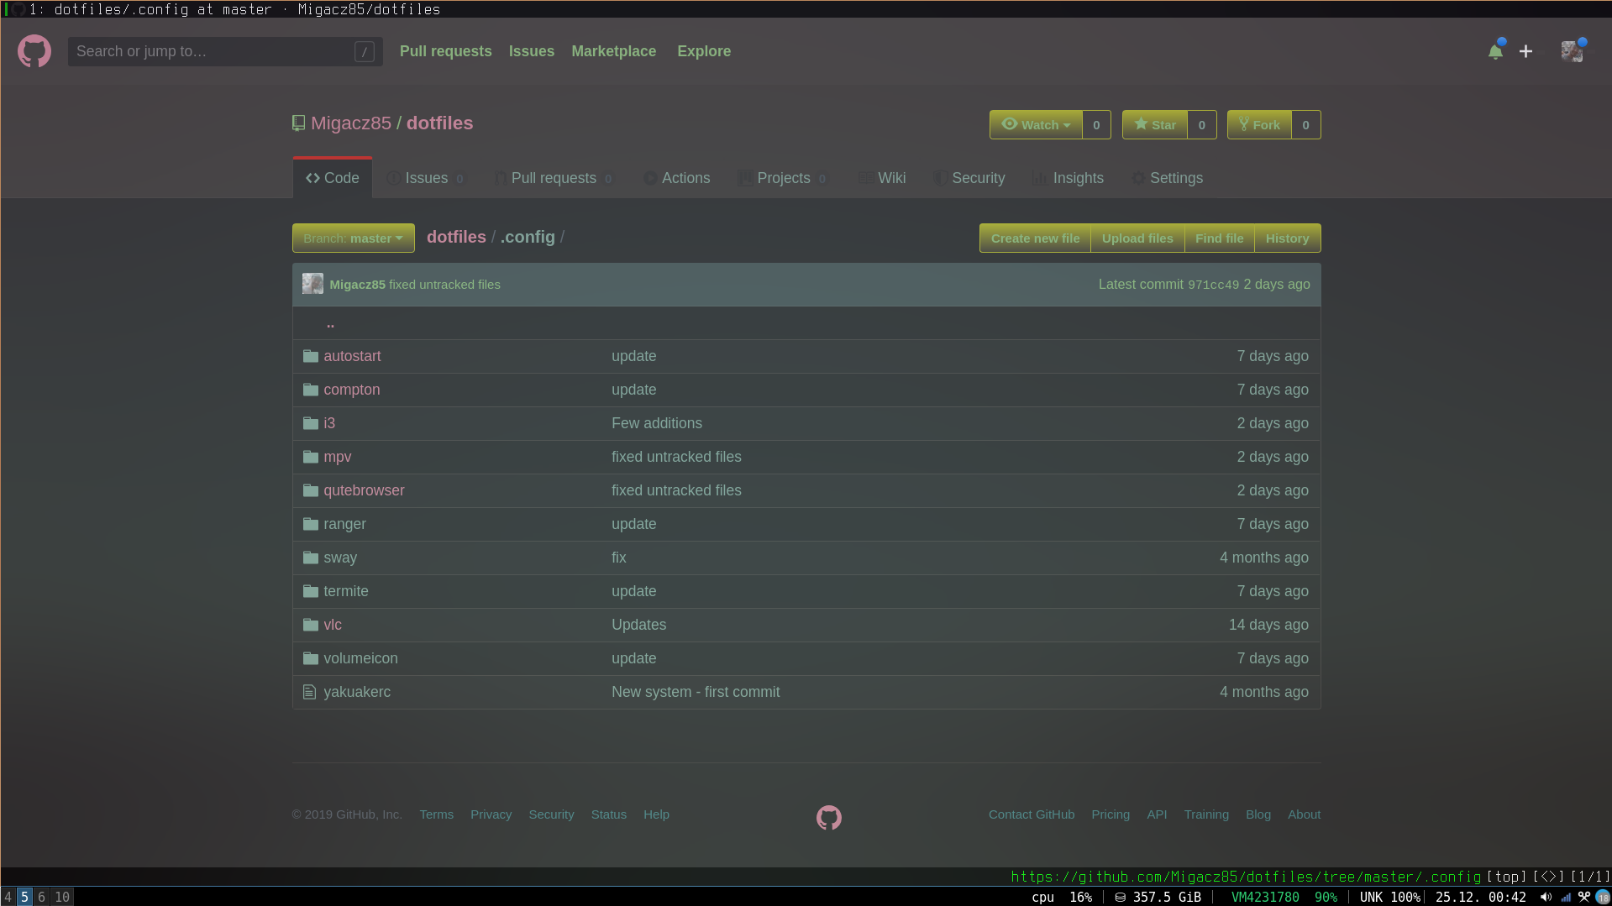Open the Settings tab
1612x906 pixels.
tap(1167, 178)
